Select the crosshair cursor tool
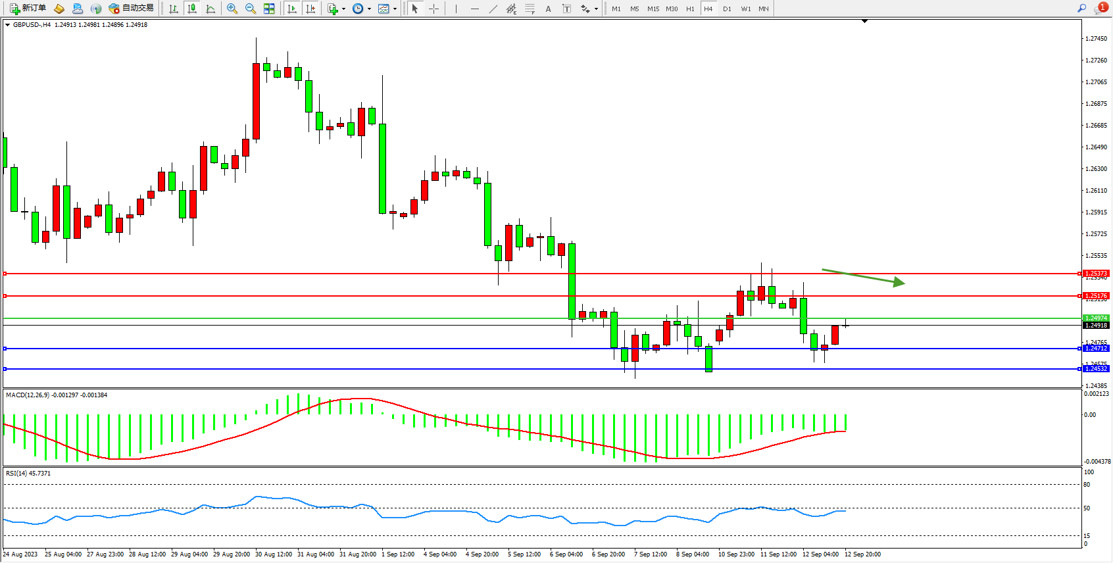 click(x=434, y=9)
